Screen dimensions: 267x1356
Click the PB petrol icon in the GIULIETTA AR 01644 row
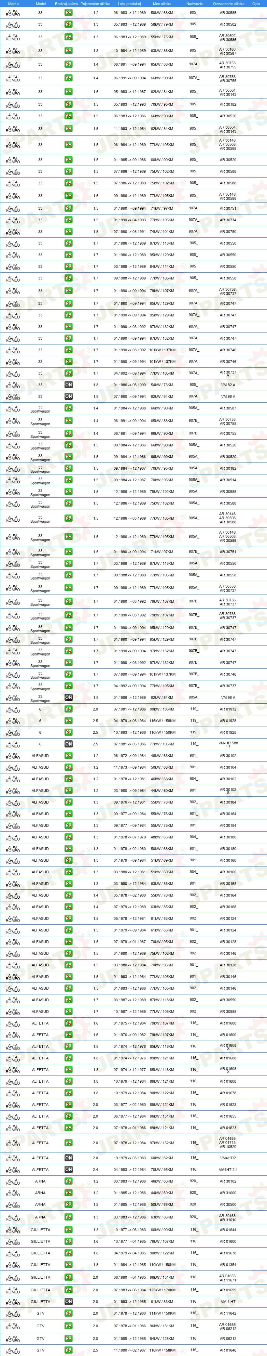point(68,1230)
